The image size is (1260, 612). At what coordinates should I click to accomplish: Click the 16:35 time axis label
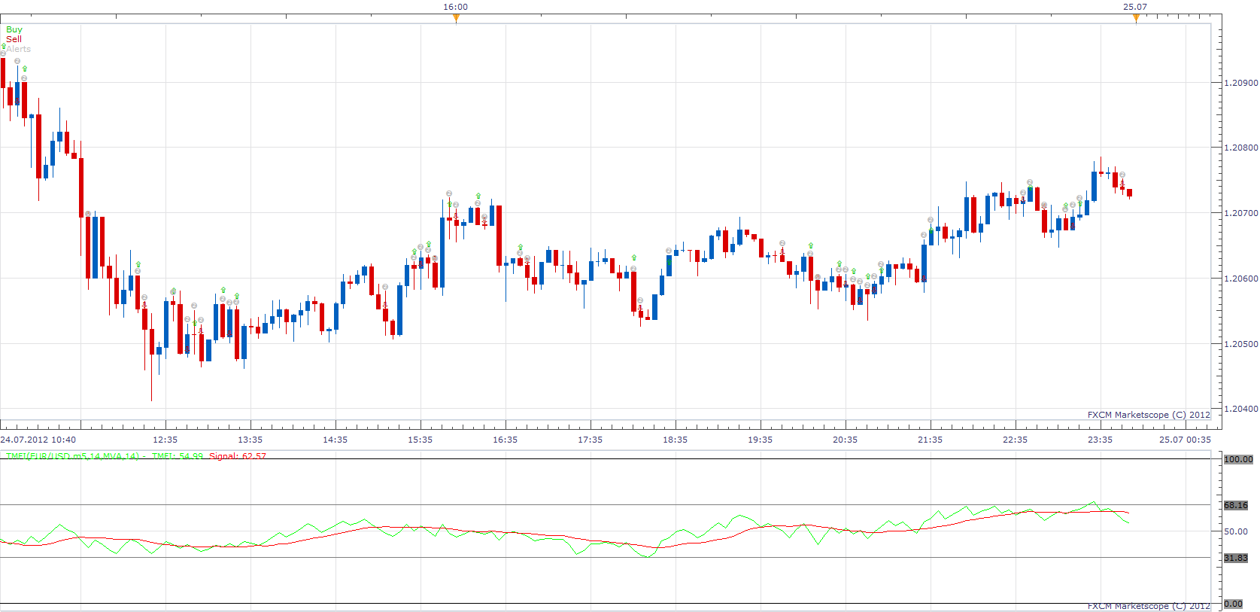(x=505, y=440)
